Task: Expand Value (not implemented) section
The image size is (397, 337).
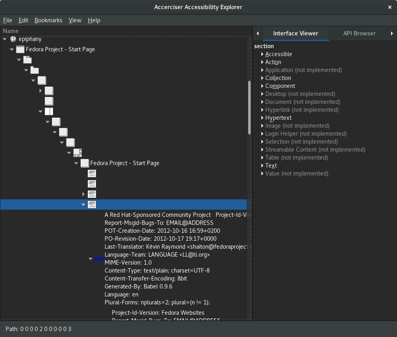Action: click(x=262, y=173)
